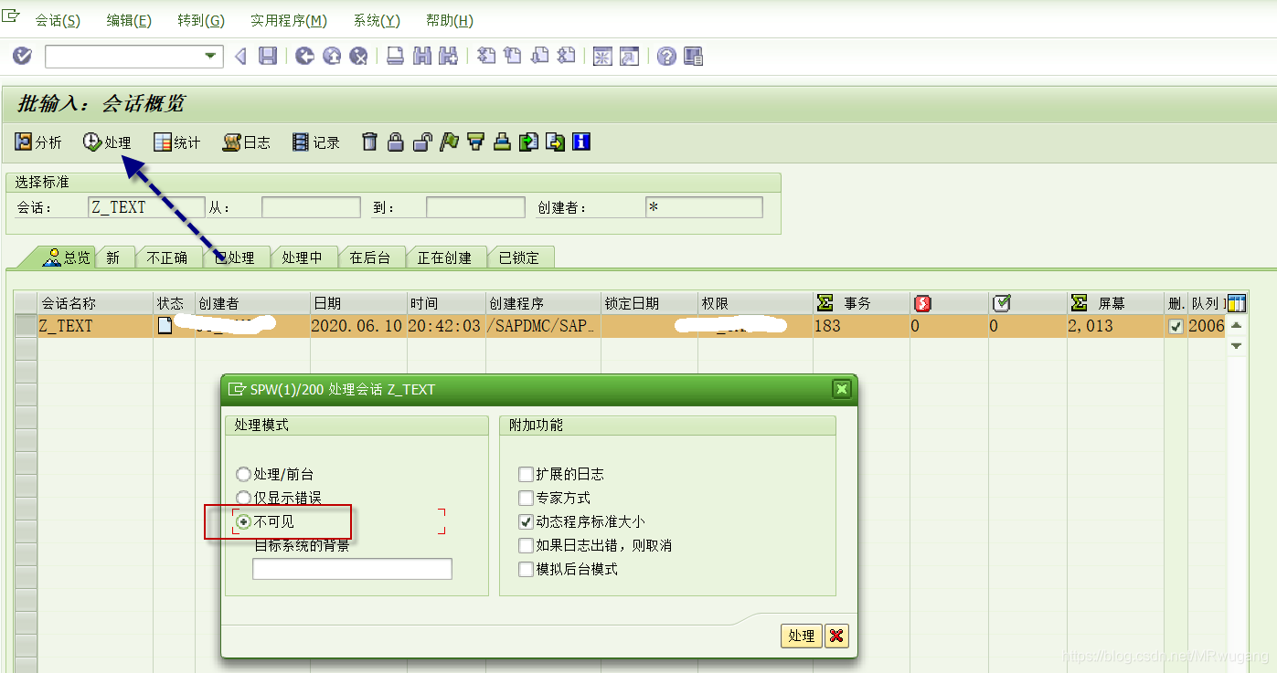Click the Print icon in the toolbar
1277x673 pixels.
395,57
